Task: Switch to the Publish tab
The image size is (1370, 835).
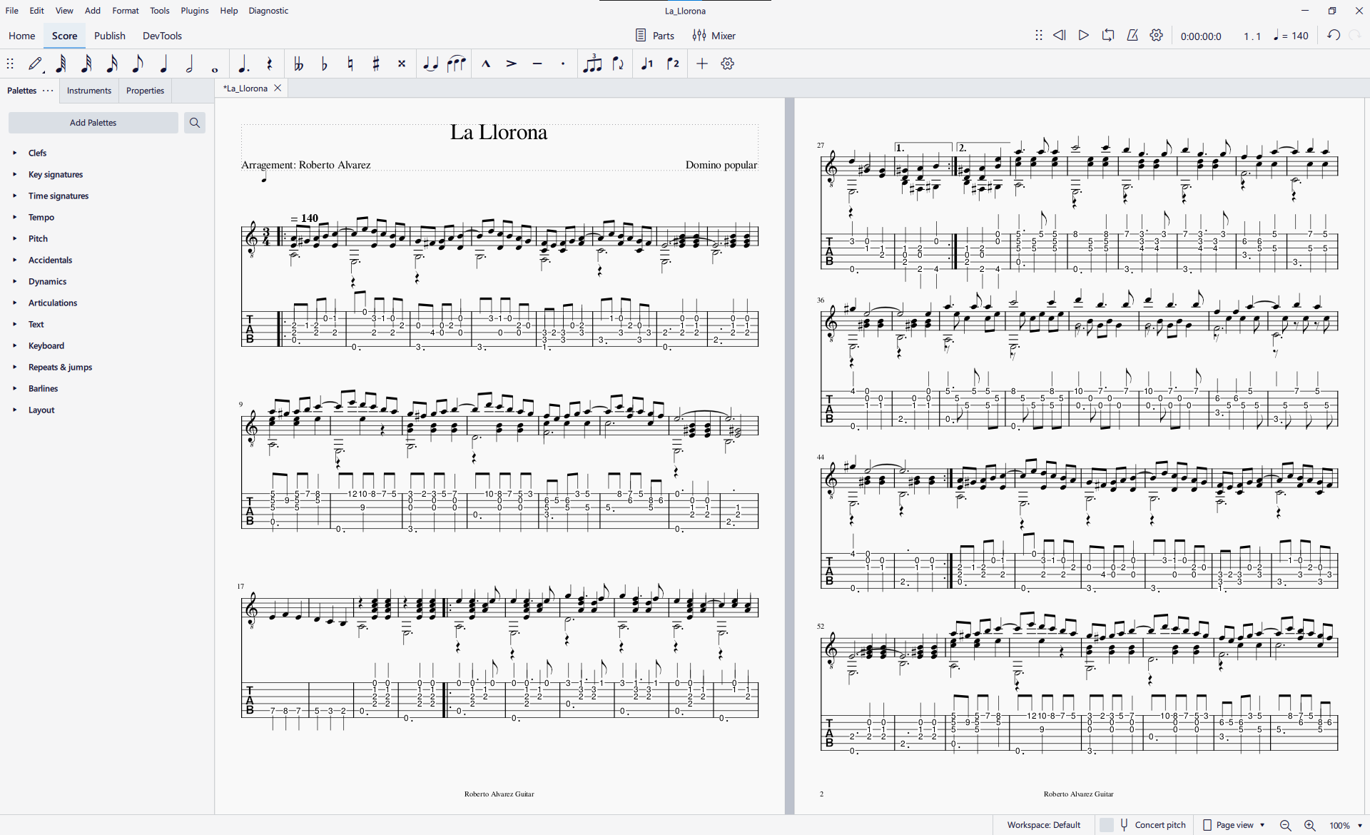Action: tap(109, 35)
